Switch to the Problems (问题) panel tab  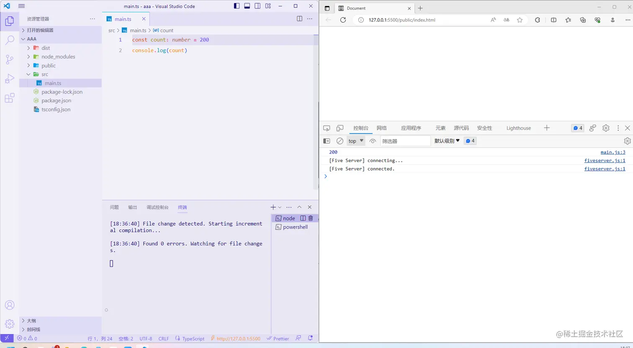tap(114, 207)
